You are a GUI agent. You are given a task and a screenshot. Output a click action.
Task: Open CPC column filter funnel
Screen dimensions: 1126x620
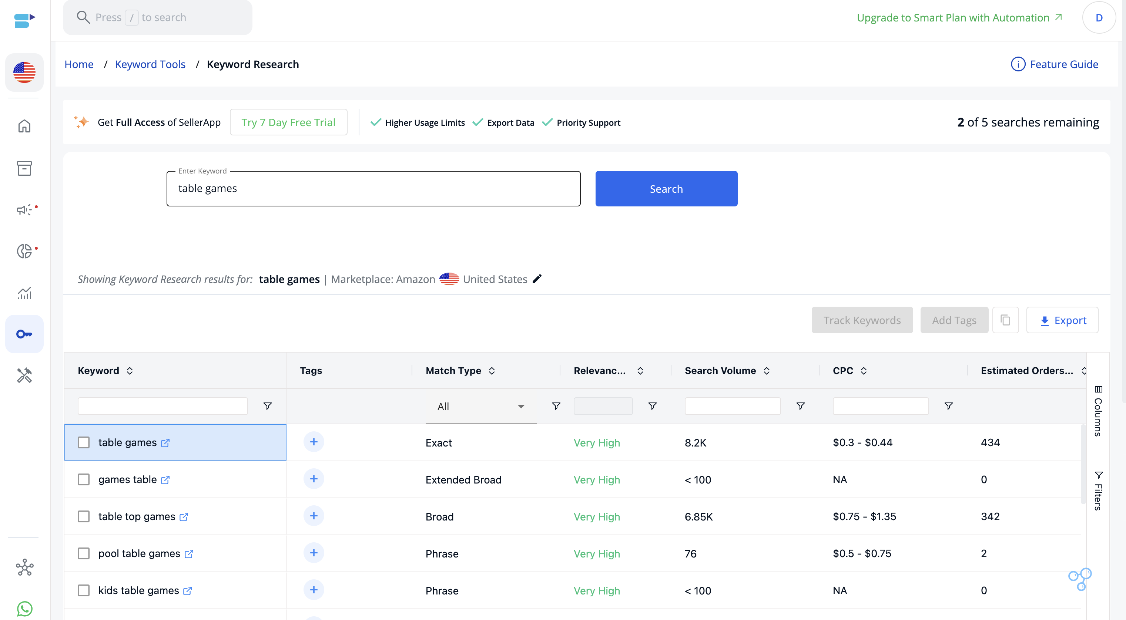pos(949,406)
